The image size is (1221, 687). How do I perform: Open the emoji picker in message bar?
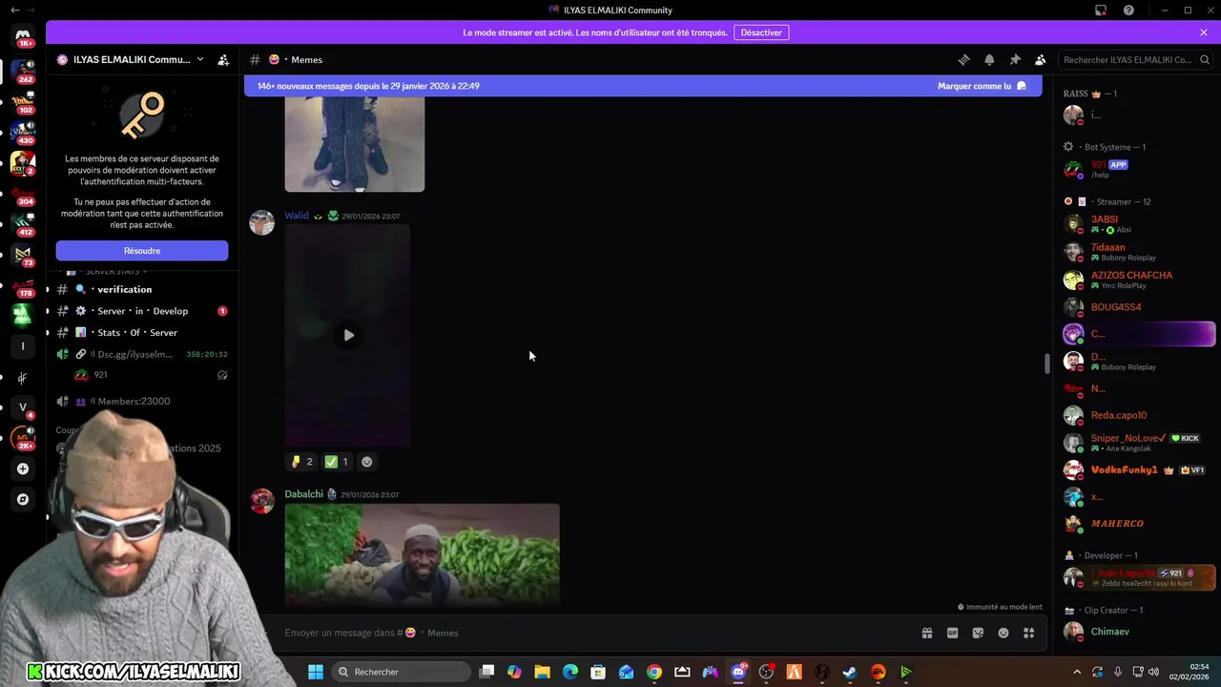point(1004,633)
